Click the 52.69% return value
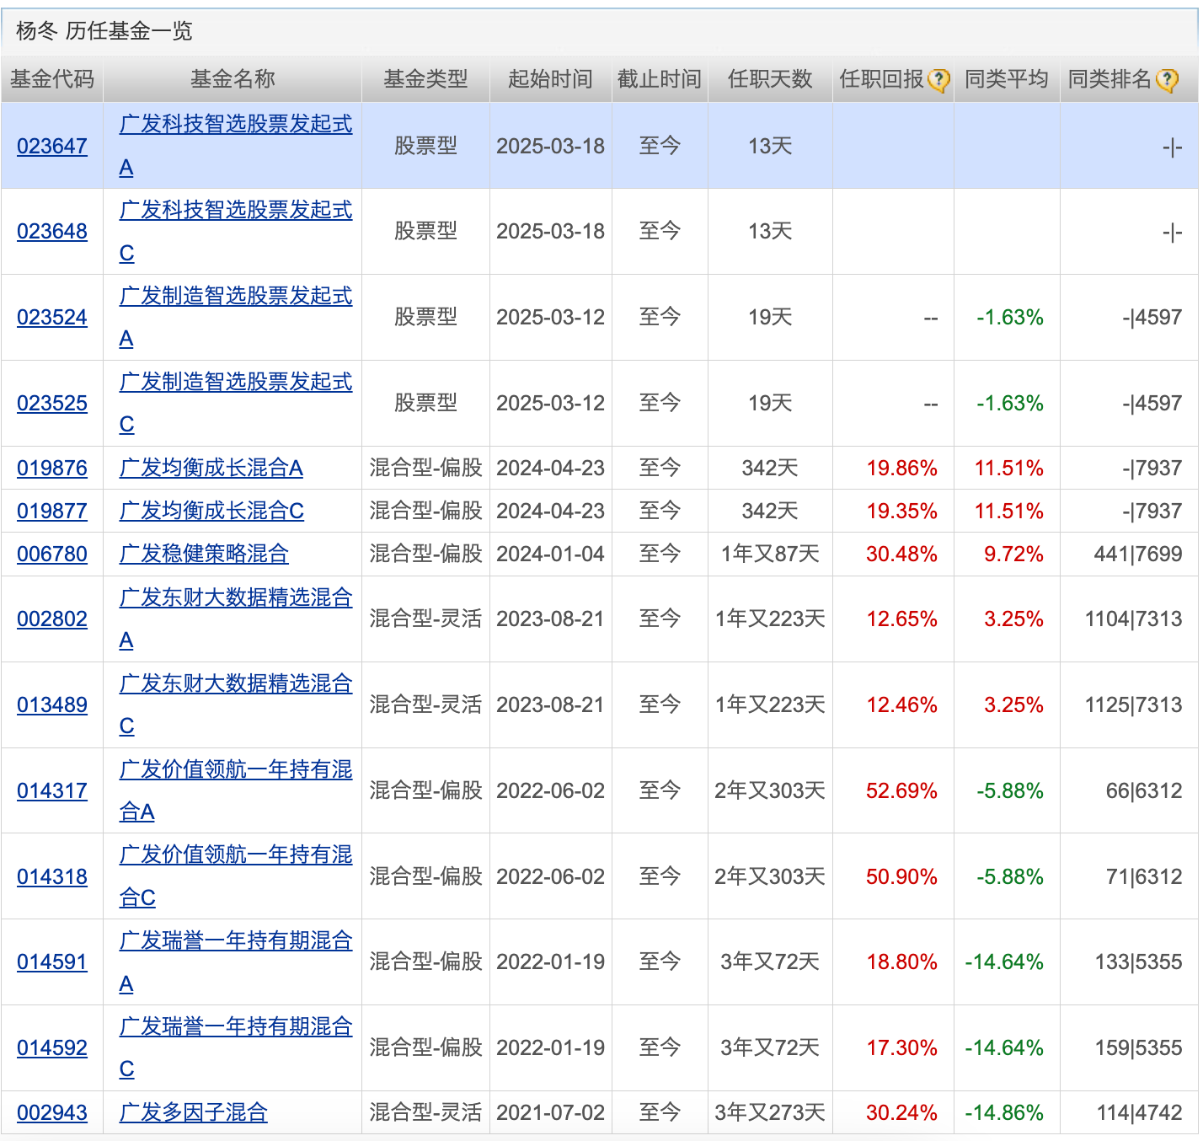The height and width of the screenshot is (1141, 1203). pos(901,790)
